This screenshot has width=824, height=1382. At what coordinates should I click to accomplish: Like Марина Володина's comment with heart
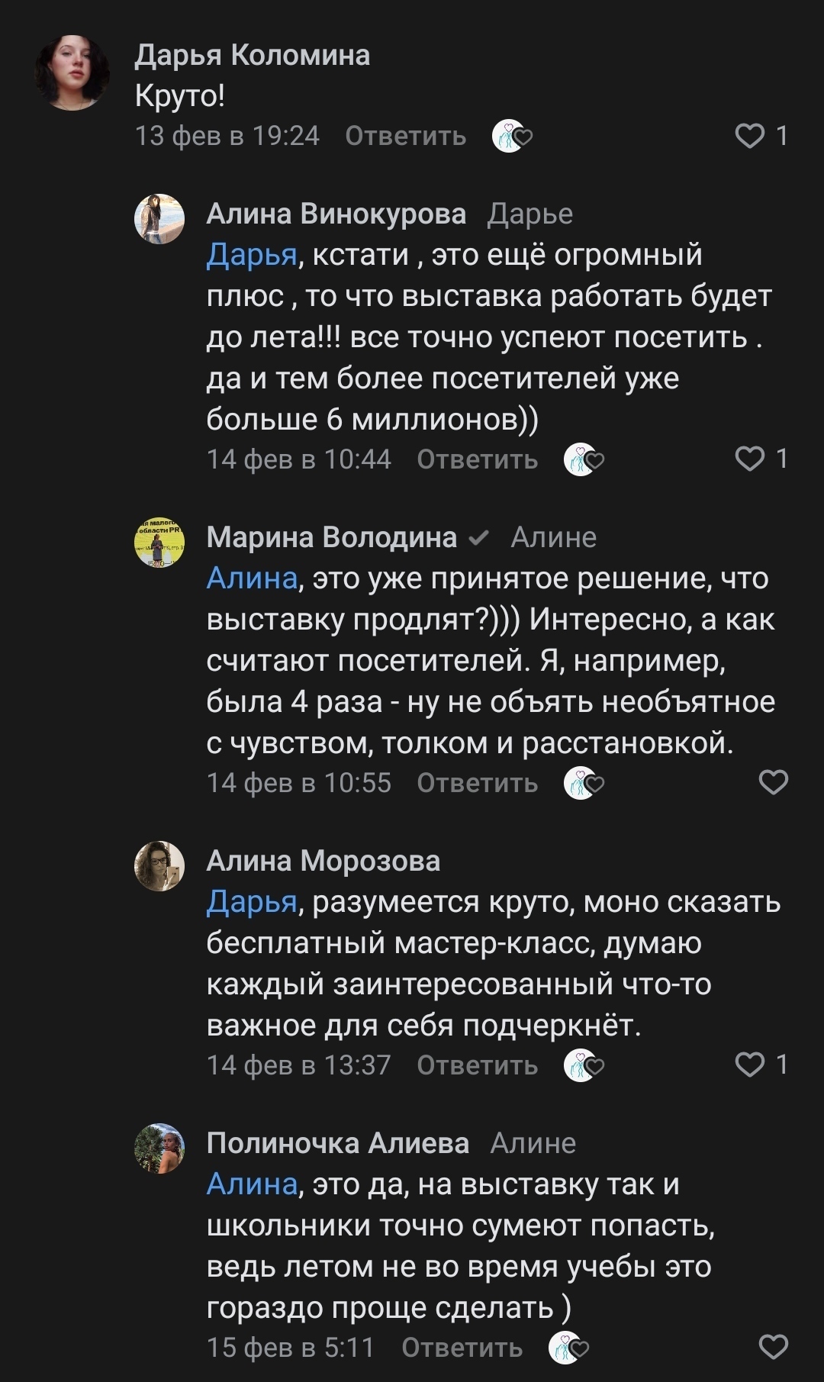click(773, 782)
